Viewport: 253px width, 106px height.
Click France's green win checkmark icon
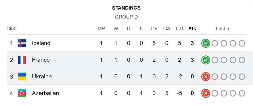[206, 60]
